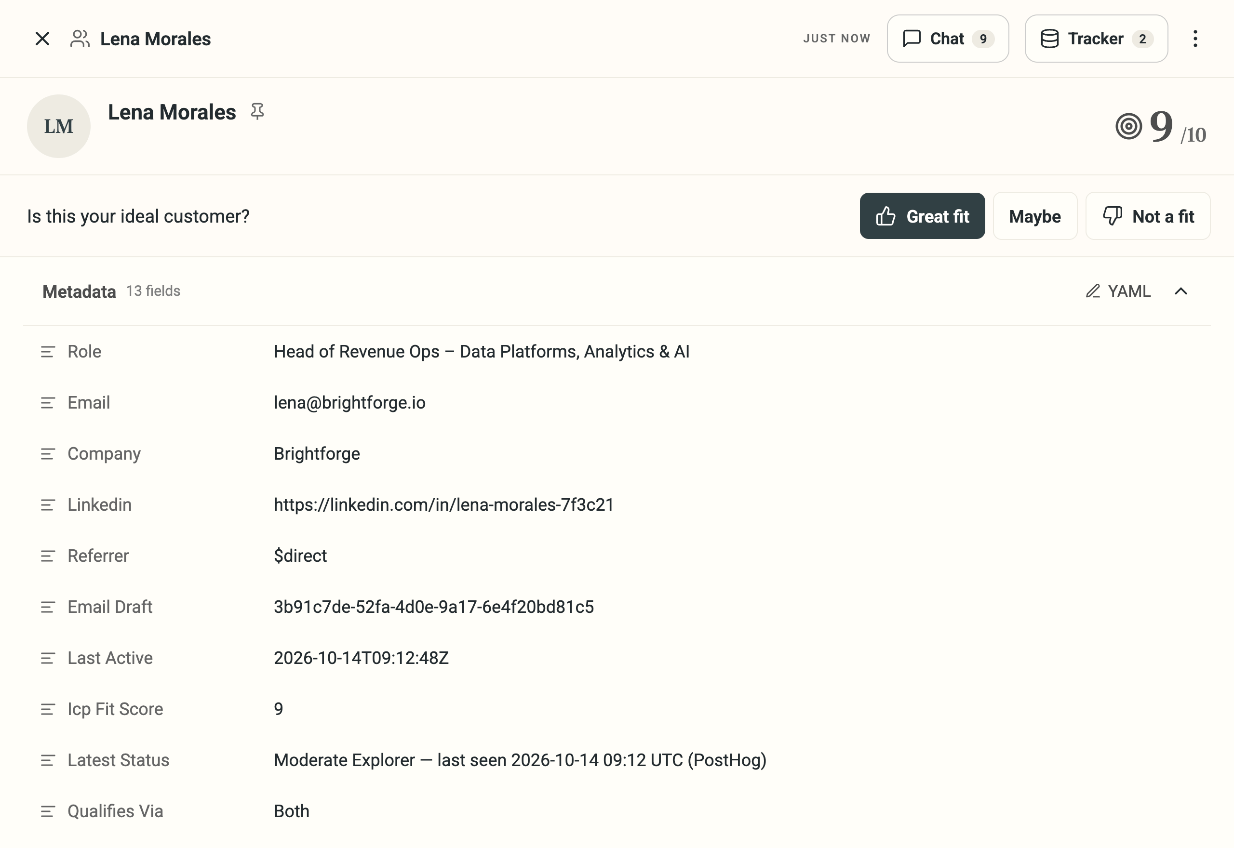Click the text field icon beside Role
The height and width of the screenshot is (848, 1234).
tap(48, 352)
